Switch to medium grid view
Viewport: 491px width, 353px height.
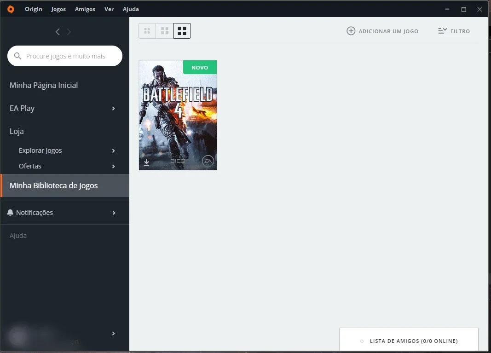pos(165,31)
